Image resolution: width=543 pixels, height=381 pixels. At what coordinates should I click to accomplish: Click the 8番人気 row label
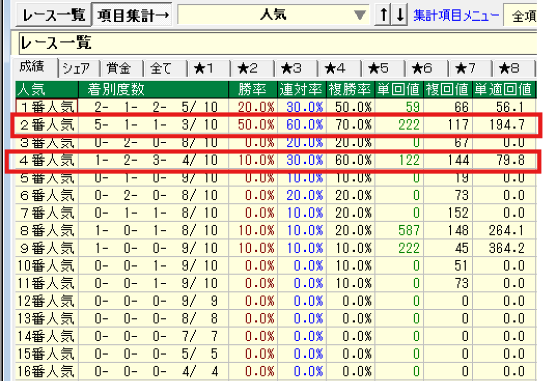[x=47, y=230]
